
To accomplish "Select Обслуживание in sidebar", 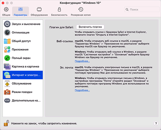I will 23,83.
